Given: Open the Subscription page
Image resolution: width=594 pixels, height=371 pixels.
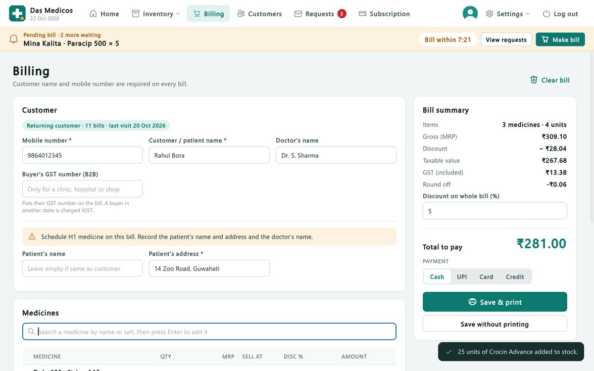Looking at the screenshot, I should point(384,14).
